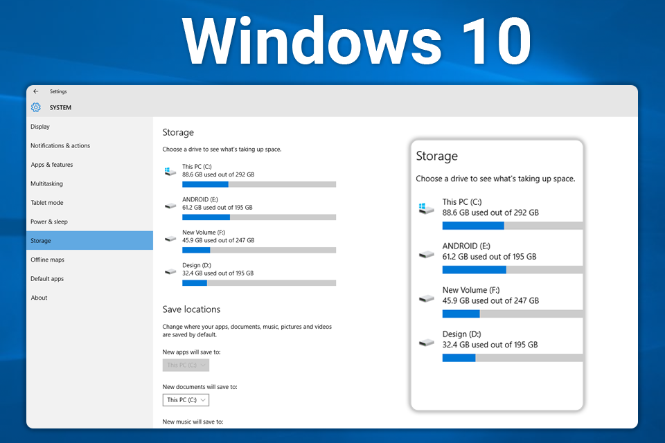Click the Storage heading in zoomed panel

[437, 156]
